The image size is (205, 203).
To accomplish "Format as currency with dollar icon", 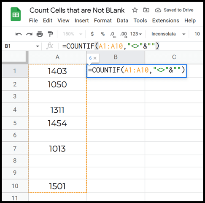I will coord(92,34).
